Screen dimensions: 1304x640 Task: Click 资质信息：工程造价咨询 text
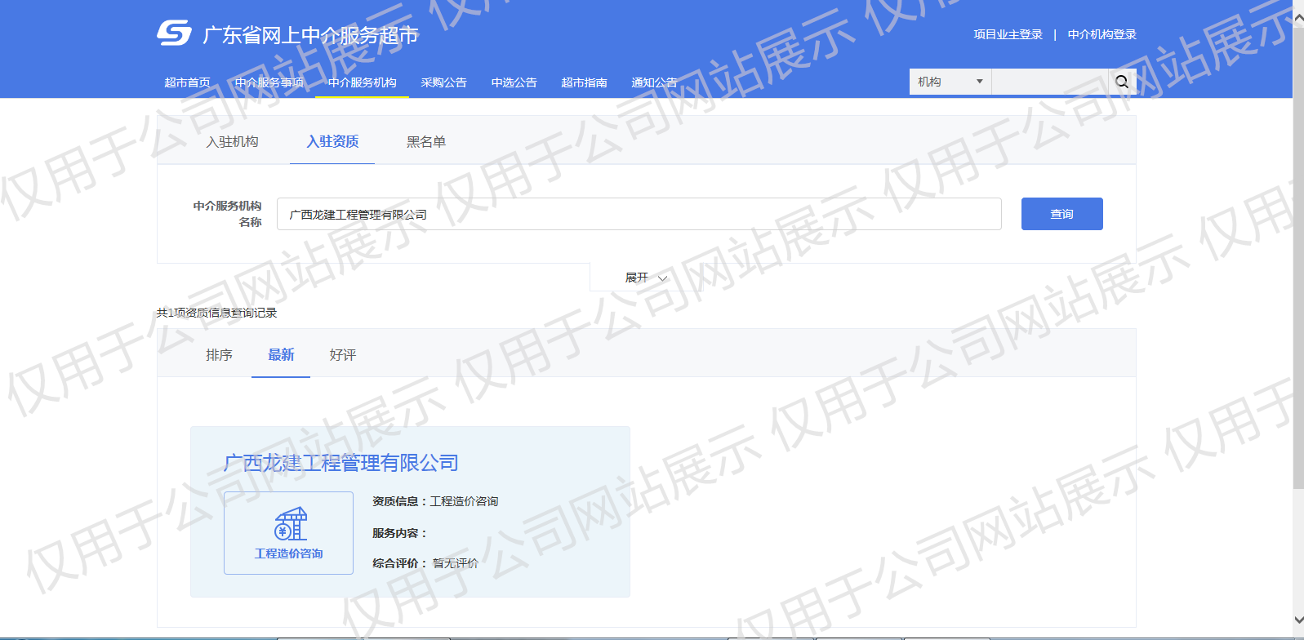coord(435,501)
